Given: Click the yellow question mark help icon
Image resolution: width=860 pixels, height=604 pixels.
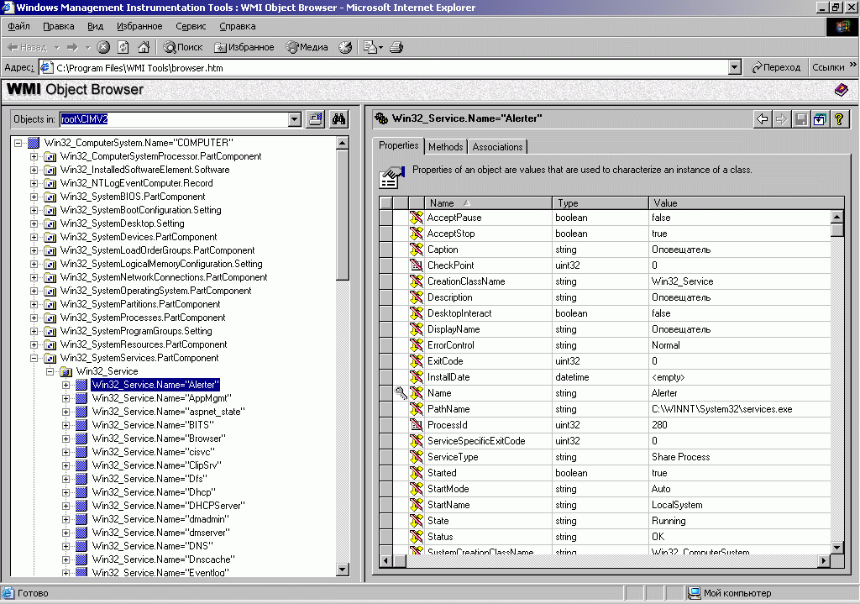Looking at the screenshot, I should (839, 118).
